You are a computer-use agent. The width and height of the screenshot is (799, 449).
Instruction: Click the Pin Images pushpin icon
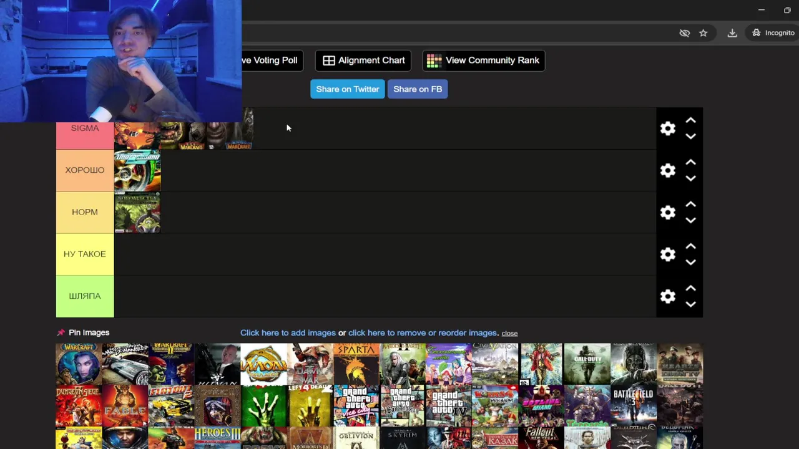tap(61, 332)
